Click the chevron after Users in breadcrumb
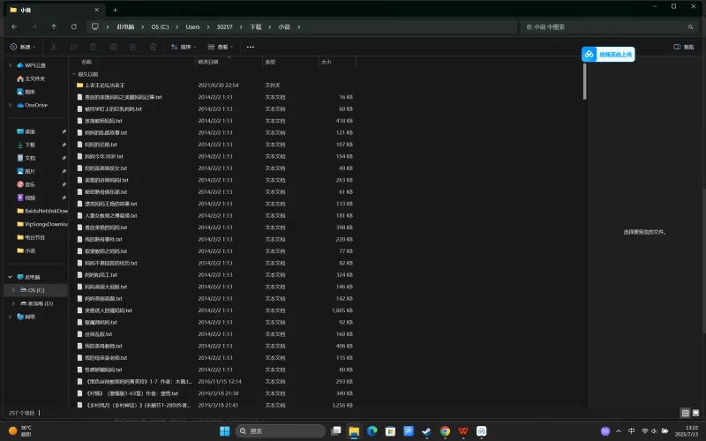This screenshot has width=706, height=441. [x=208, y=27]
